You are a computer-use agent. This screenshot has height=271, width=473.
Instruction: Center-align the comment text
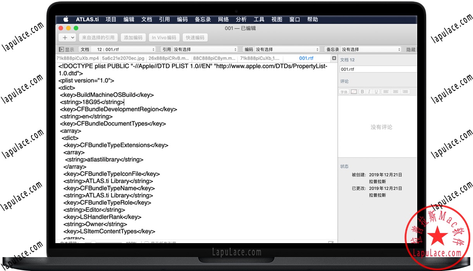tap(396, 92)
